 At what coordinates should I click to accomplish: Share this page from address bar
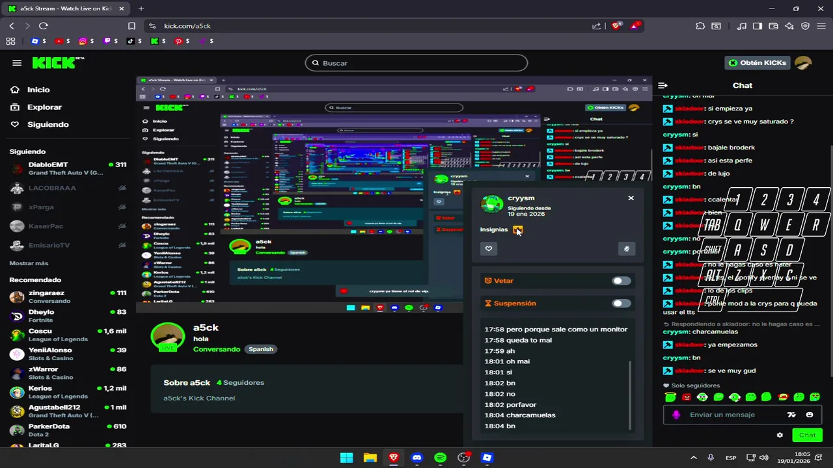click(596, 26)
